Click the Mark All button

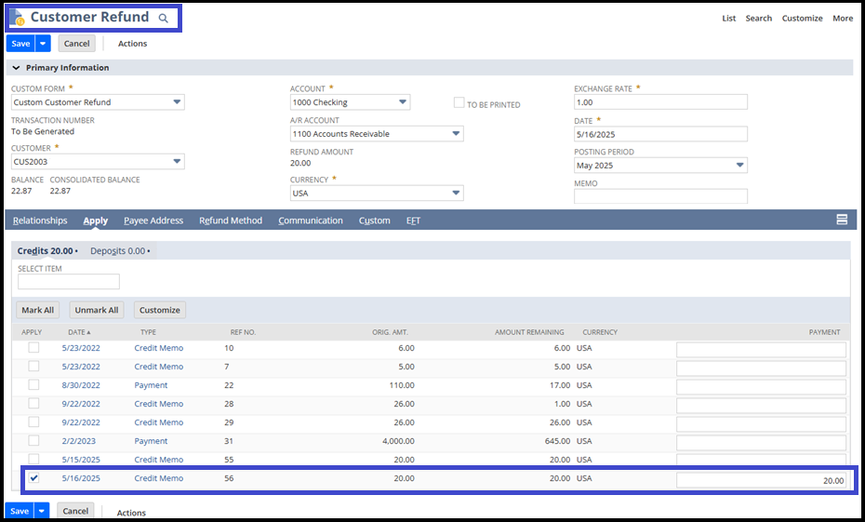[37, 310]
